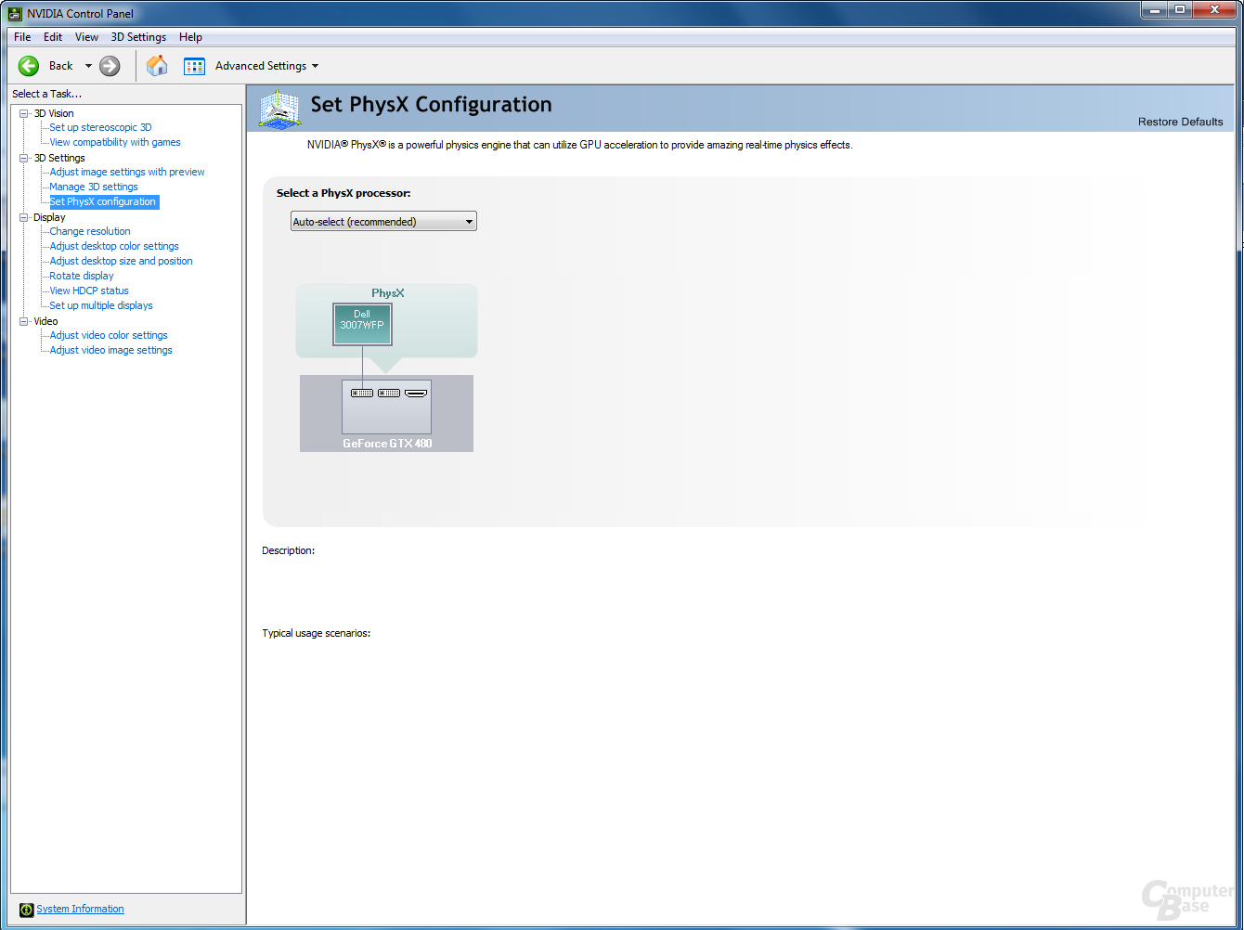Screen dimensions: 1244x930
Task: Select Change resolution task
Action: click(90, 231)
